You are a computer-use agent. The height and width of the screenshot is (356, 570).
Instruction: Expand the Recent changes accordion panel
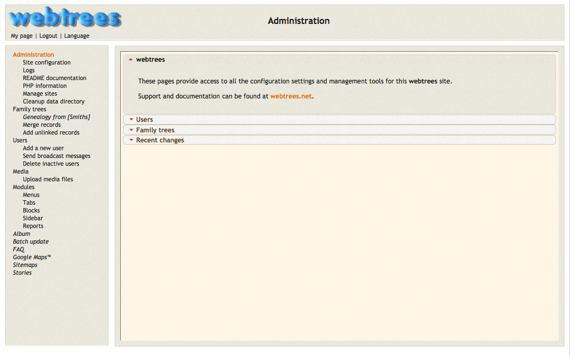[160, 140]
